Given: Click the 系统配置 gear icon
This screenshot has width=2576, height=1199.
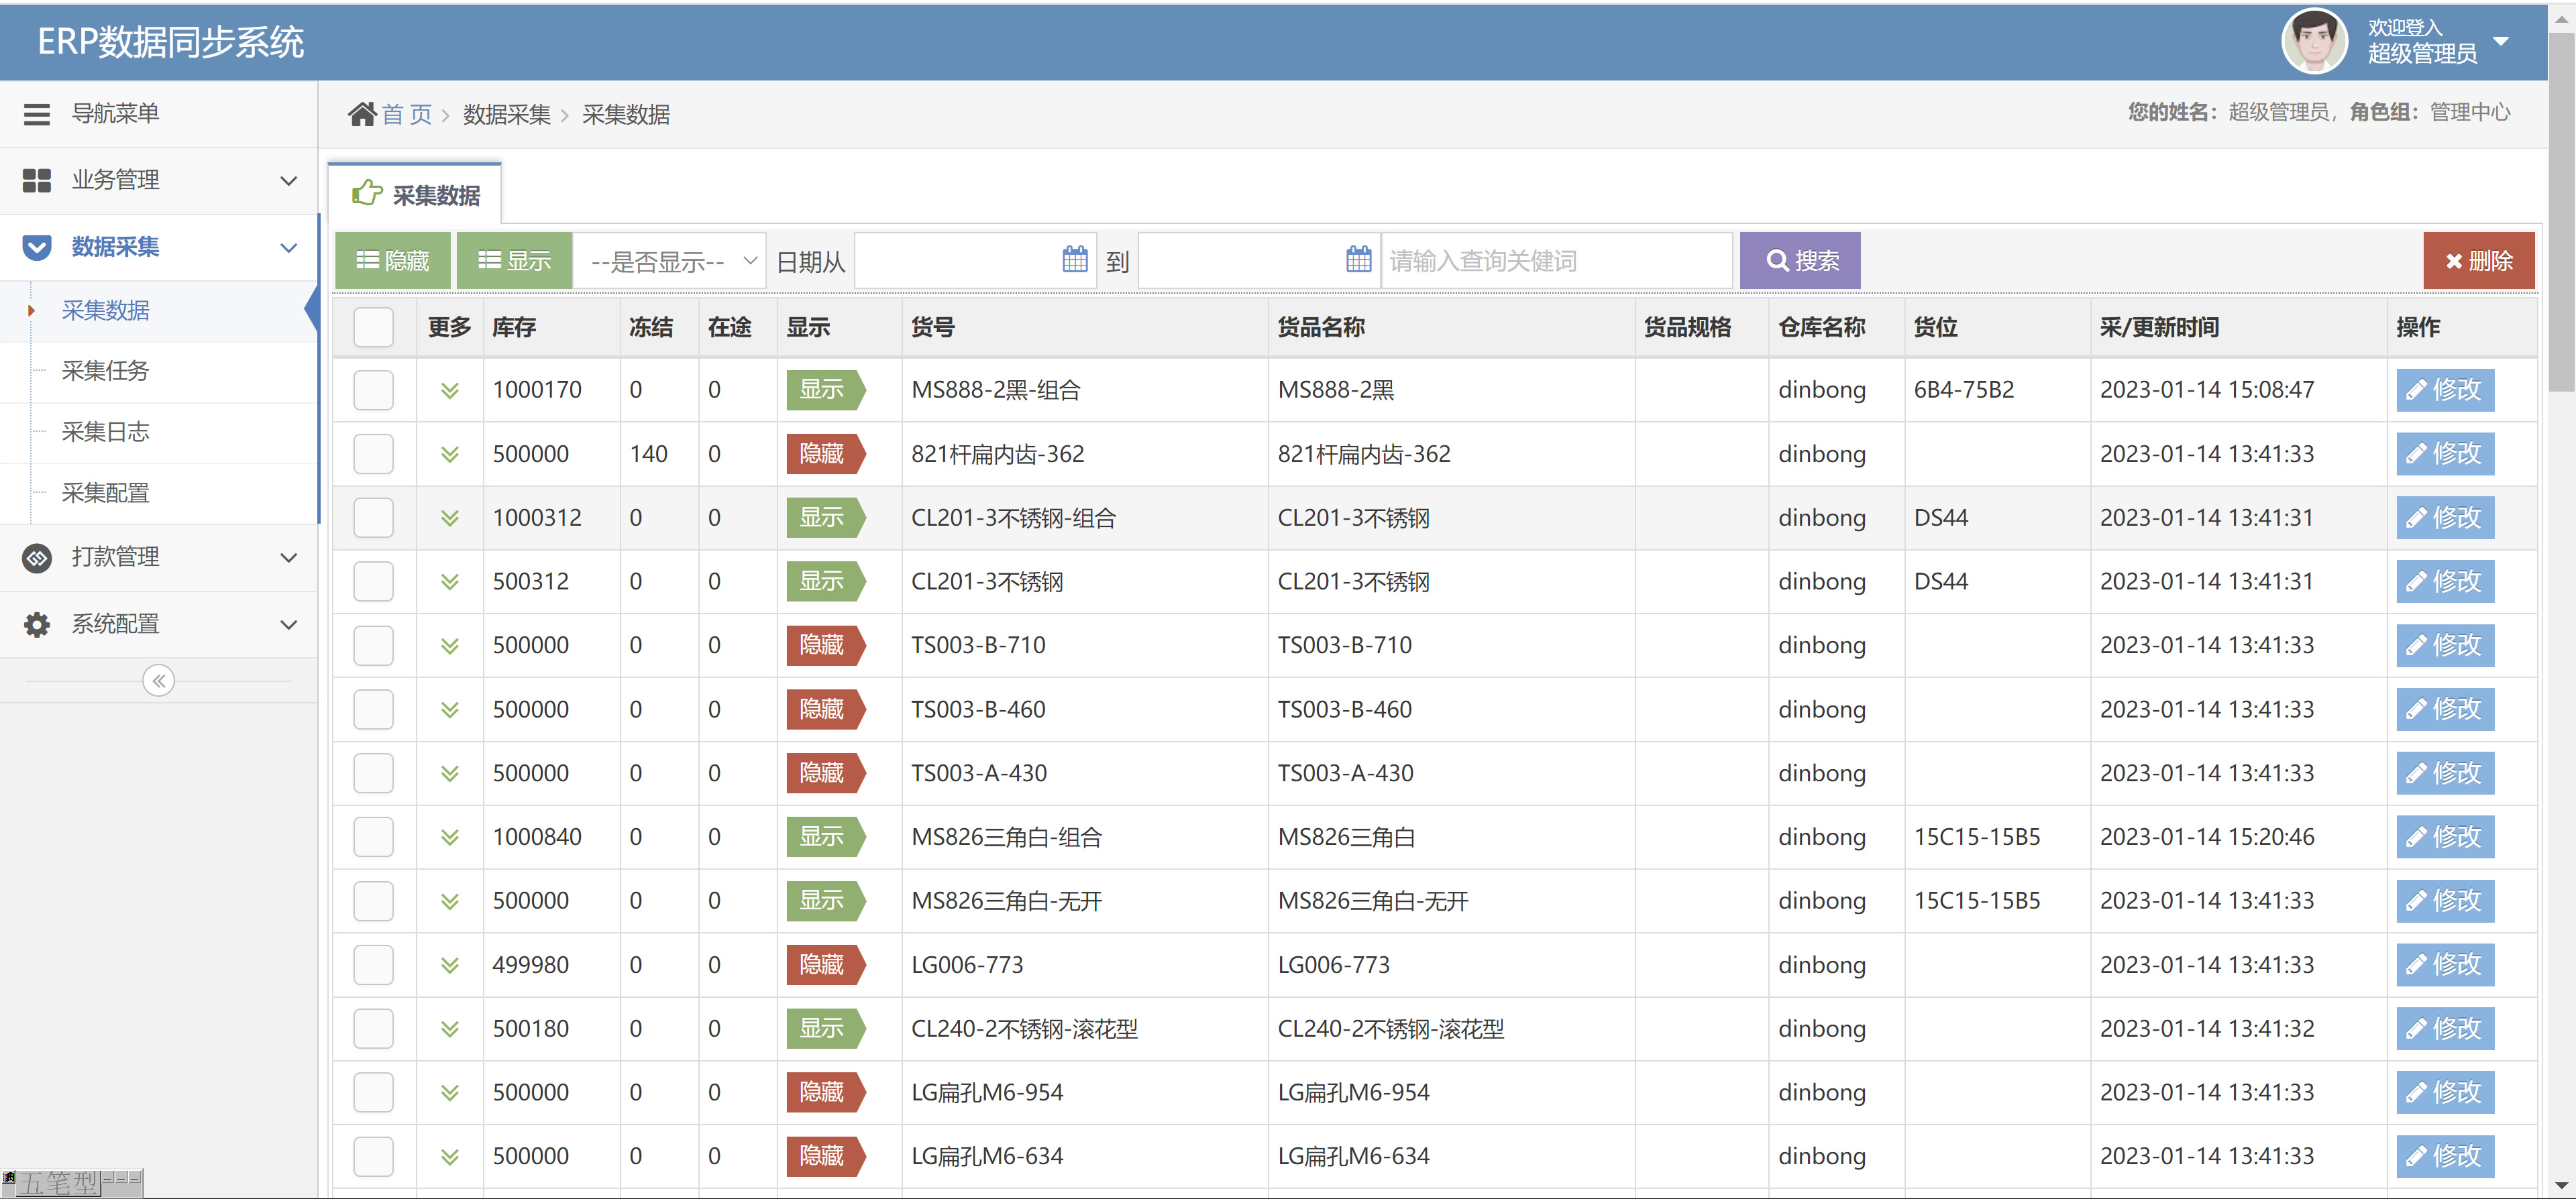Looking at the screenshot, I should [37, 624].
